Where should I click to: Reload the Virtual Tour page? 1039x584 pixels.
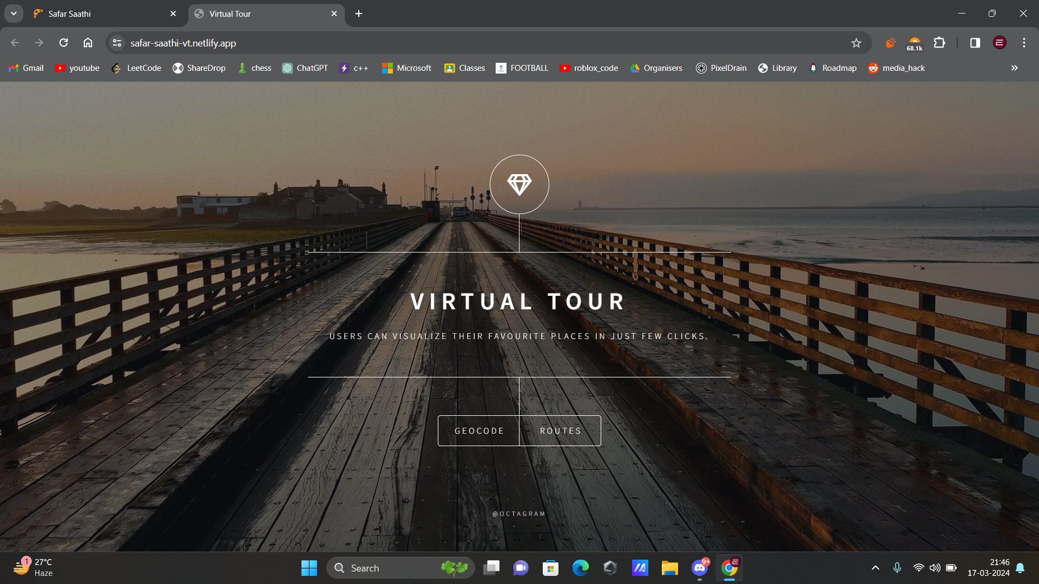[63, 43]
